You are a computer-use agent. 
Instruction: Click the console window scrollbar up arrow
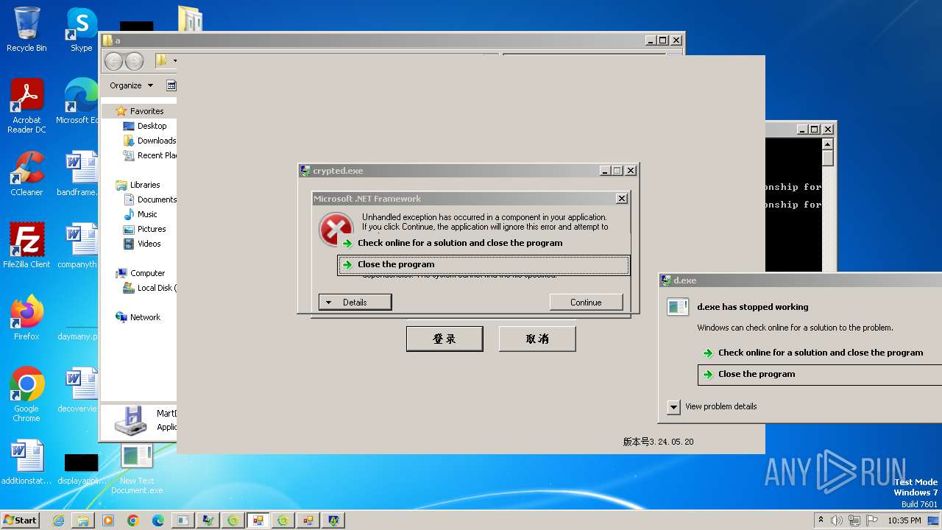click(x=828, y=143)
